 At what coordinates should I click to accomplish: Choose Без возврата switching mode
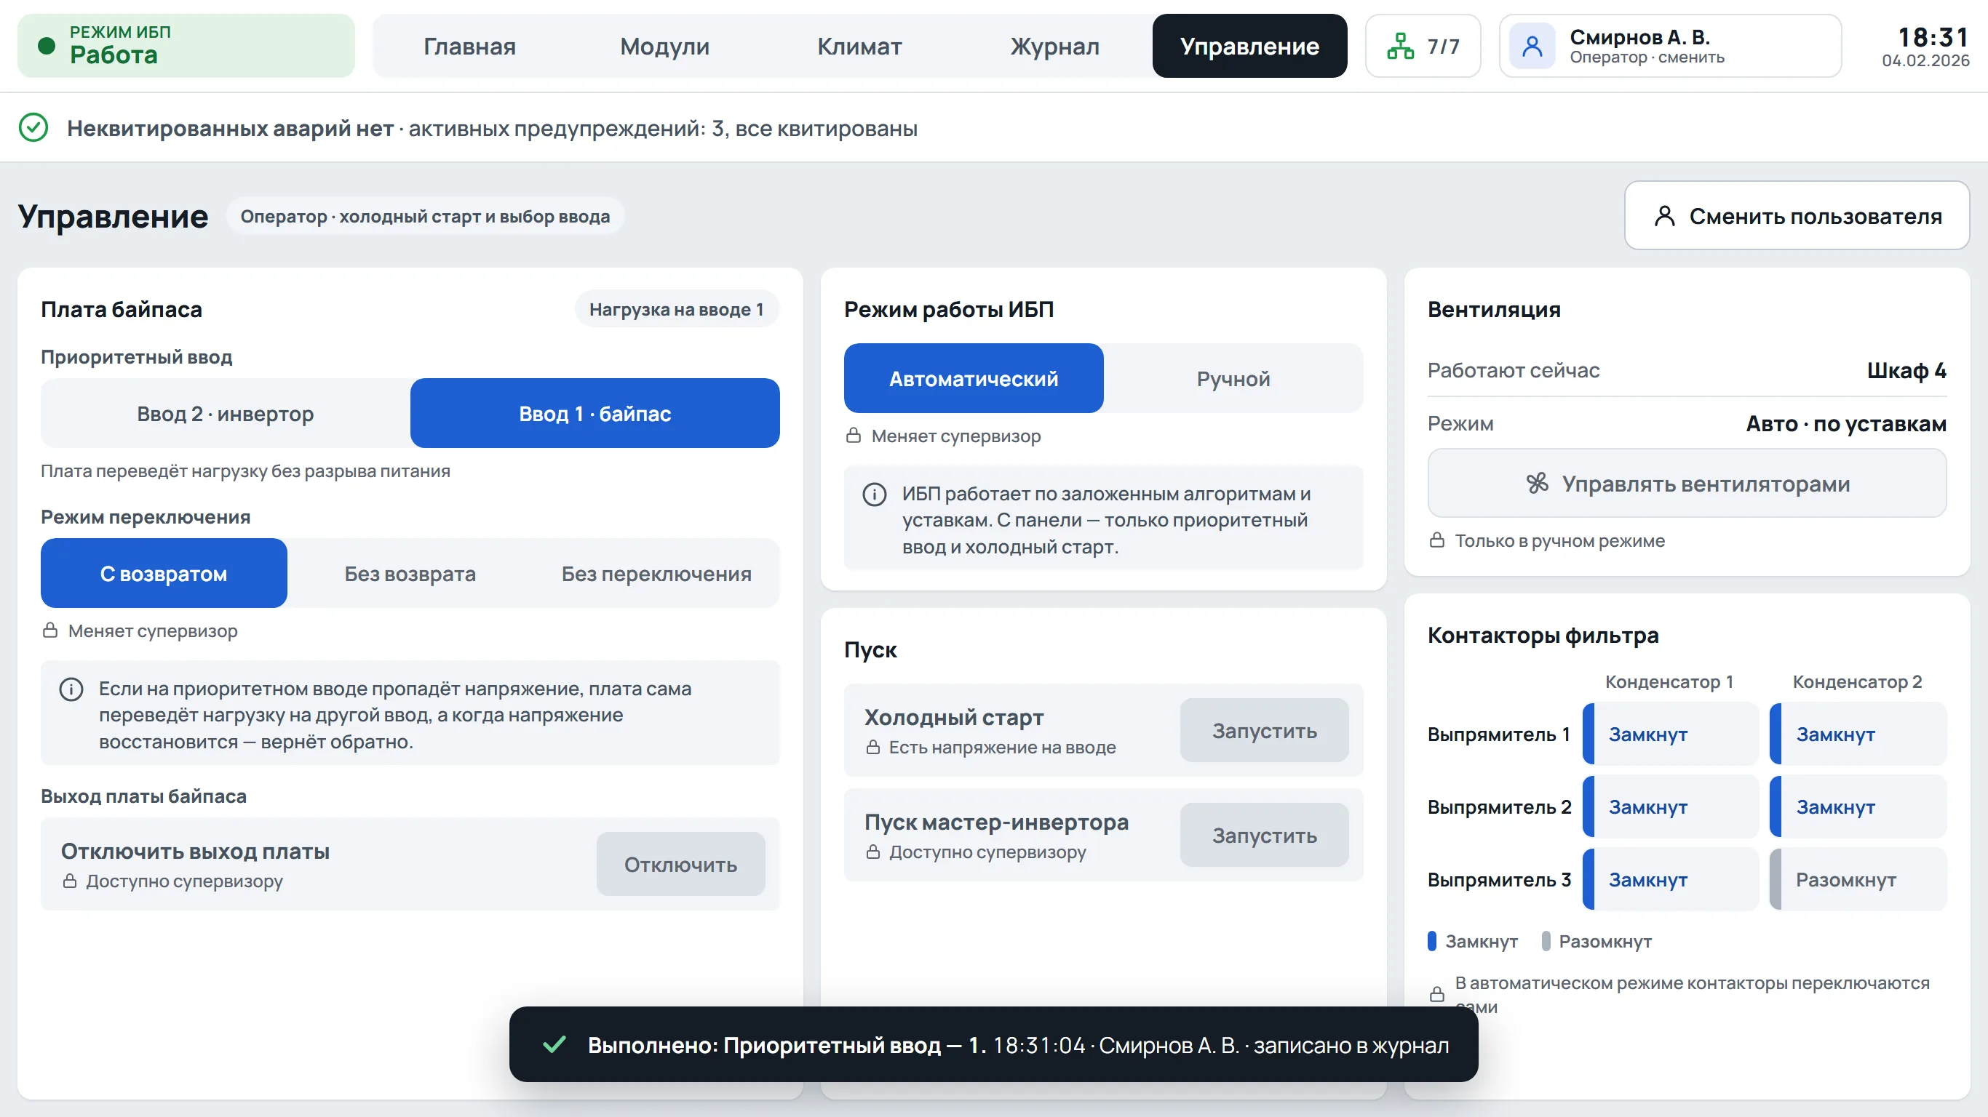pyautogui.click(x=410, y=573)
